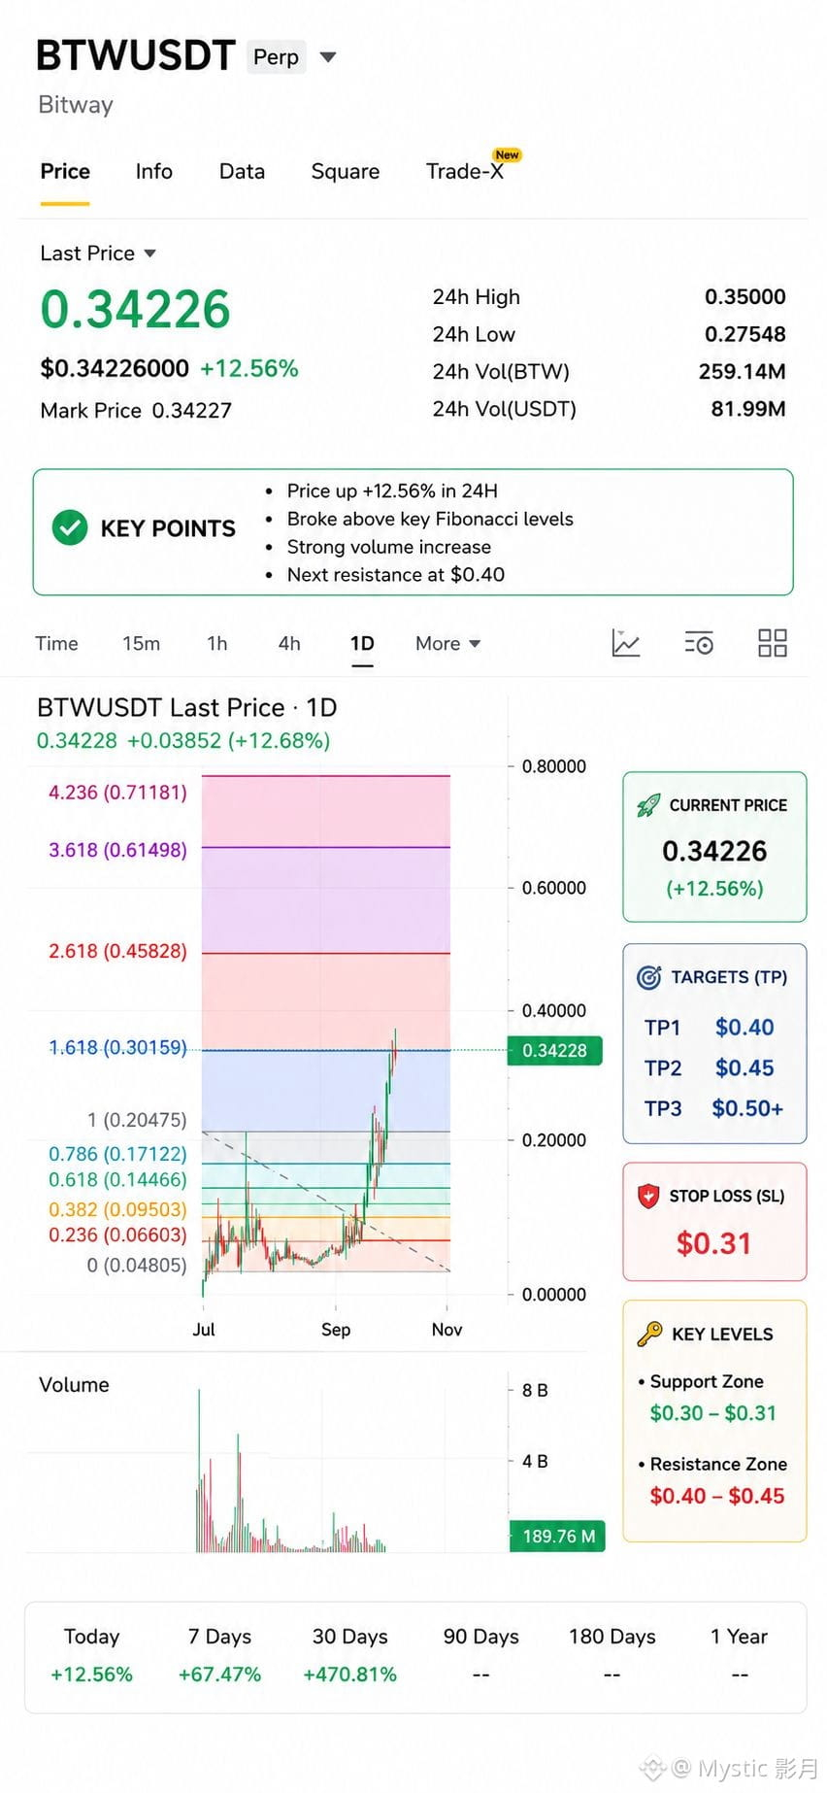
Task: Select the 90 Days performance column
Action: pos(480,1655)
